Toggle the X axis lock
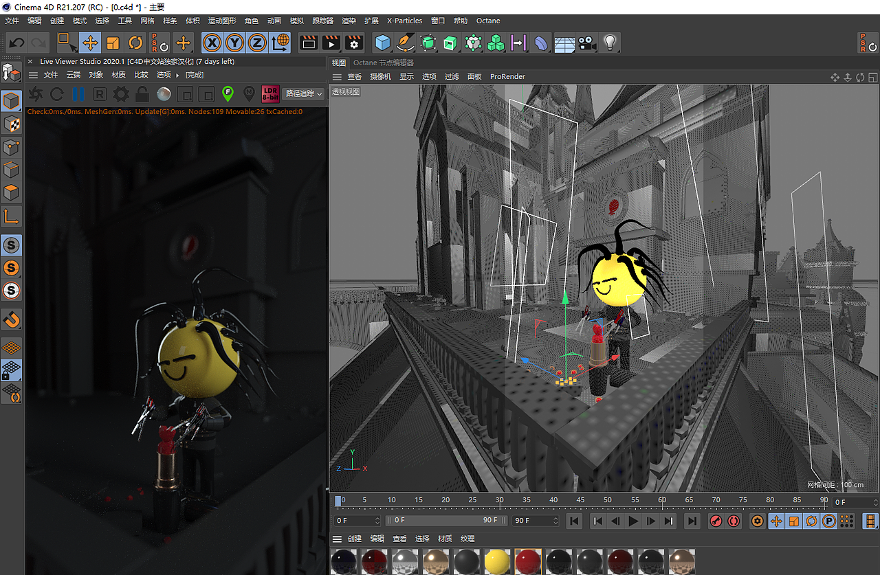Screen dimensions: 880x575 [x=212, y=43]
